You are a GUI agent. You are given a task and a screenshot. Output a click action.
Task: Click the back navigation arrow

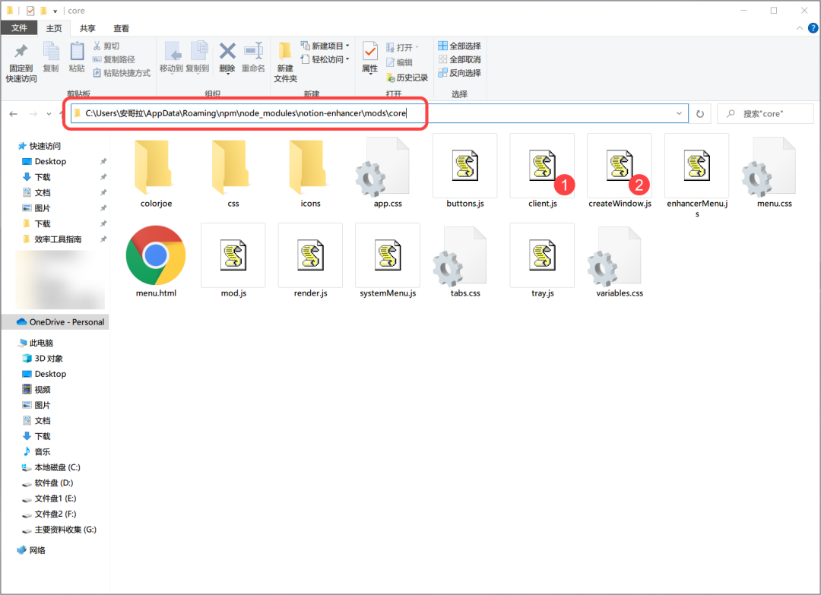(14, 113)
